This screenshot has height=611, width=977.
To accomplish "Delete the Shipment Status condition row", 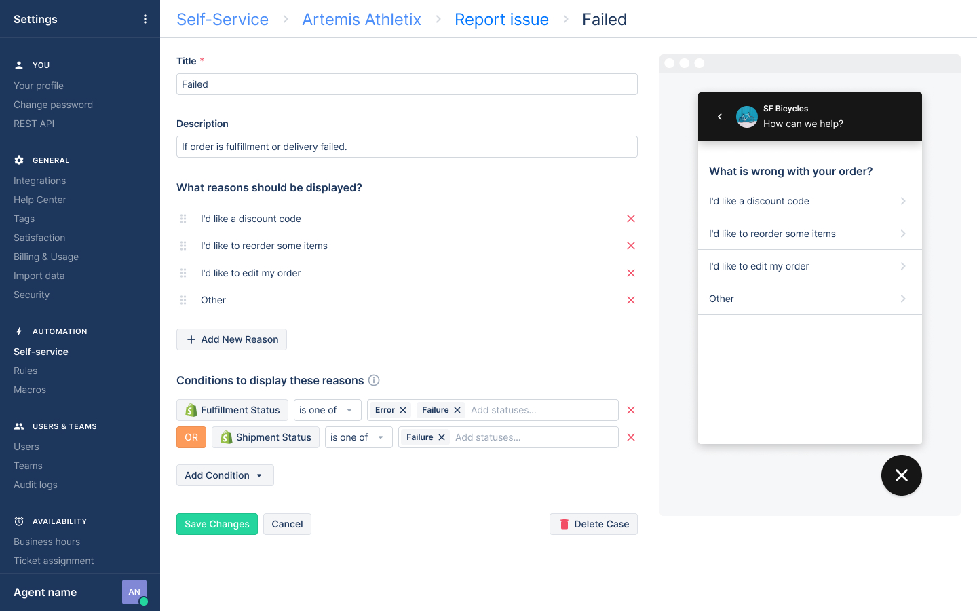I will [x=631, y=437].
